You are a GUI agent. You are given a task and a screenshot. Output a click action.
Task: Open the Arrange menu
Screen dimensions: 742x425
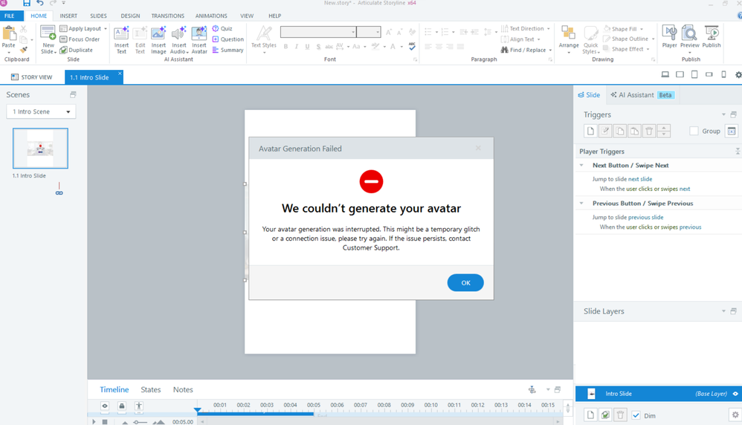(x=568, y=39)
